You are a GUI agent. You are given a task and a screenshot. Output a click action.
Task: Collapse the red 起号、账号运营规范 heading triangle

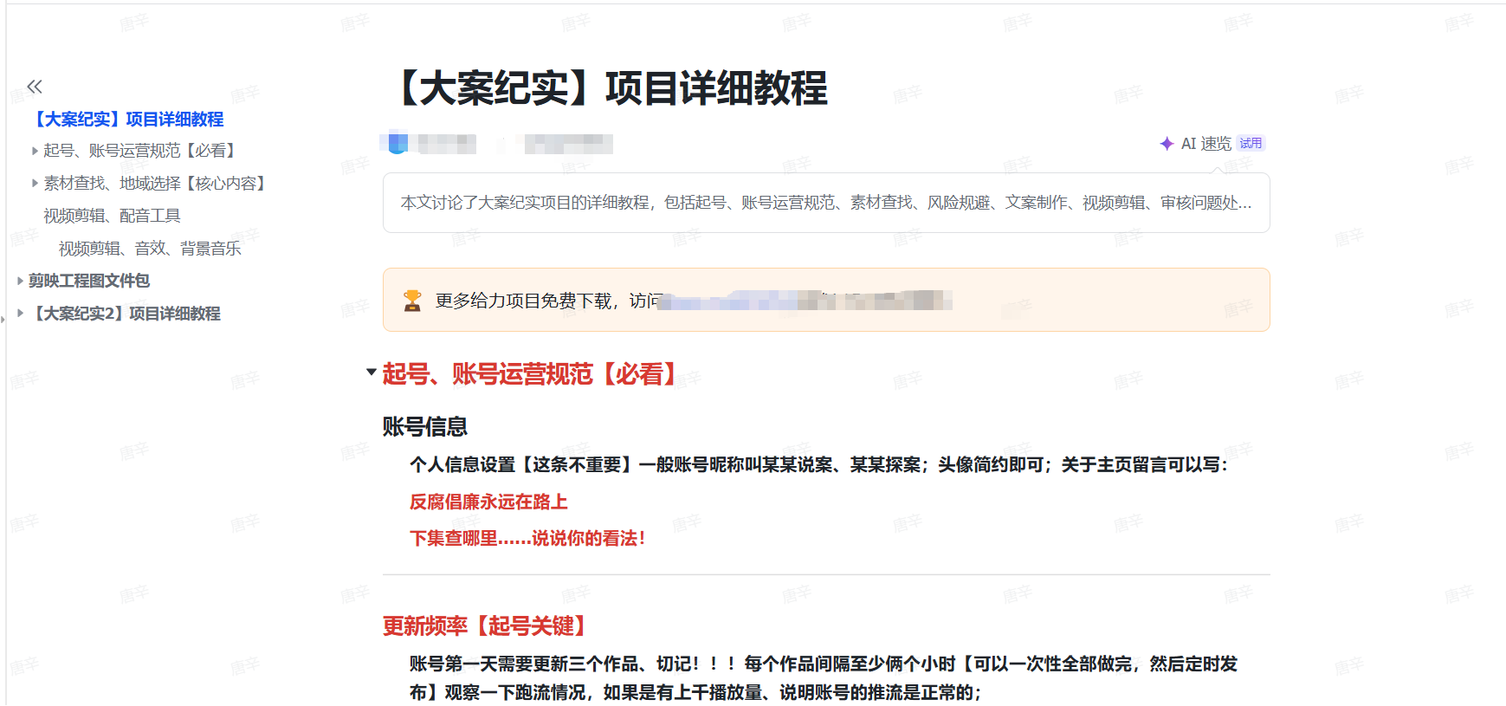(372, 372)
